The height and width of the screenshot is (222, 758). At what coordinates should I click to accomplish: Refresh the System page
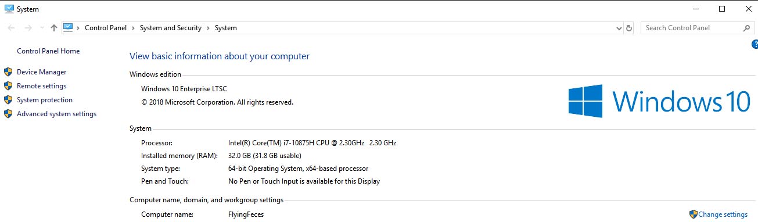pos(629,28)
